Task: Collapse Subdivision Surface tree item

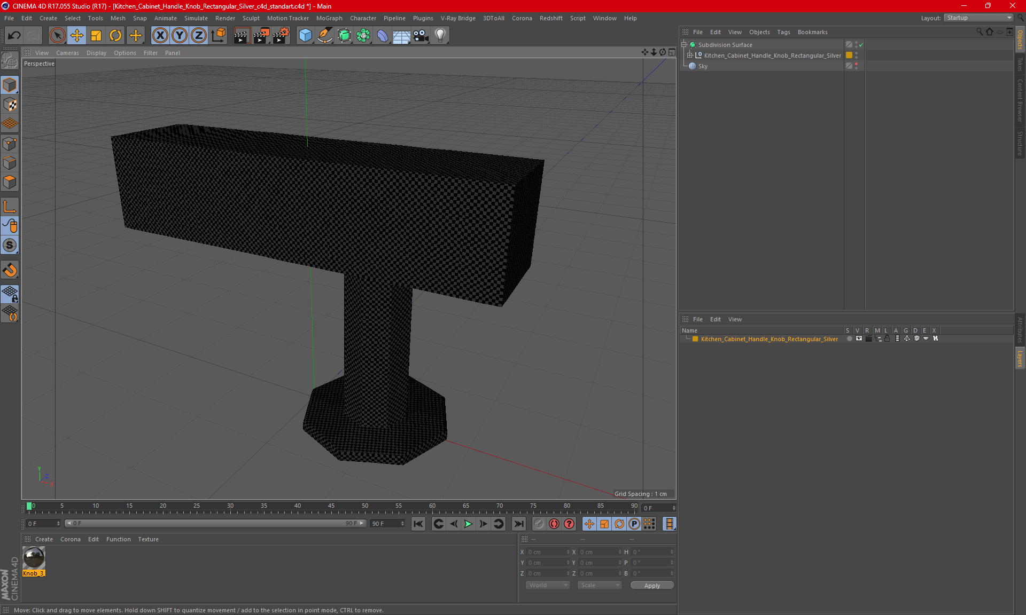Action: click(683, 45)
